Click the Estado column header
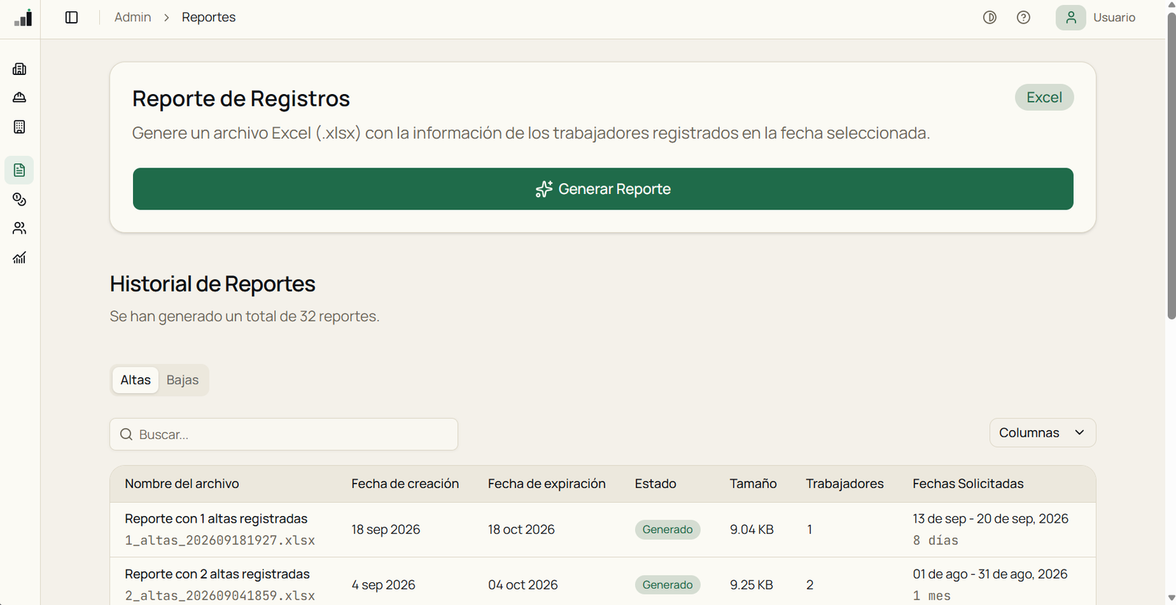 pyautogui.click(x=656, y=484)
